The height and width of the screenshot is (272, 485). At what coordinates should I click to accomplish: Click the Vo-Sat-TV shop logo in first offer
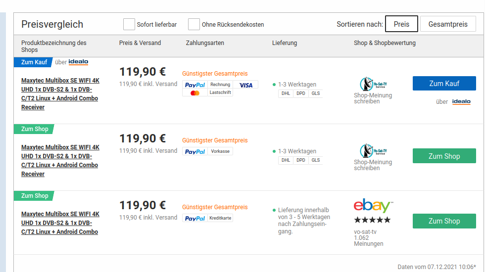pyautogui.click(x=373, y=84)
